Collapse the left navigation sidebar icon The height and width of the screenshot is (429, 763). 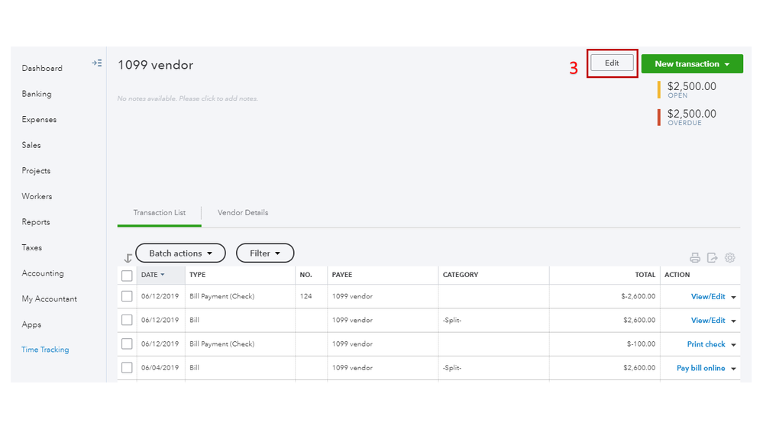97,63
